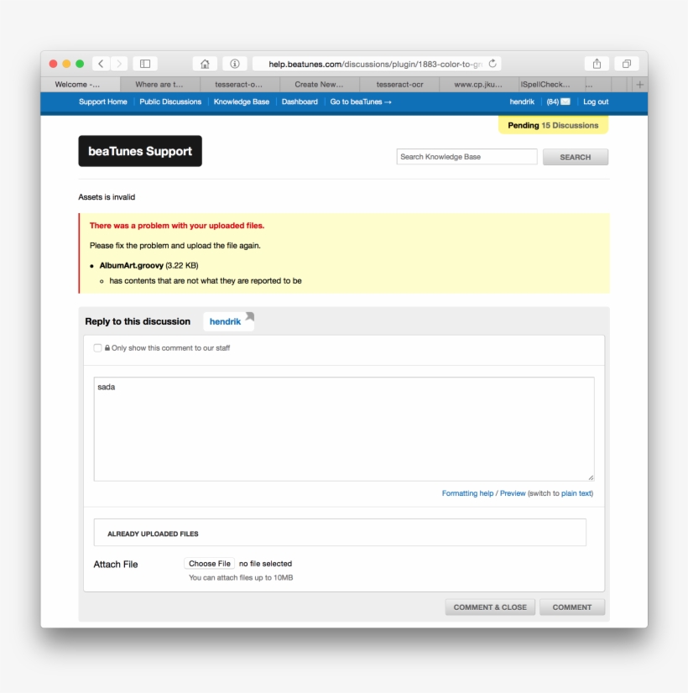Focus the Search Knowledge Base field

tap(466, 157)
